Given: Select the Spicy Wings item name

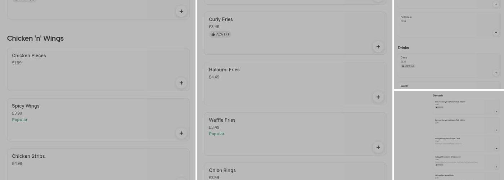Looking at the screenshot, I should point(26,106).
